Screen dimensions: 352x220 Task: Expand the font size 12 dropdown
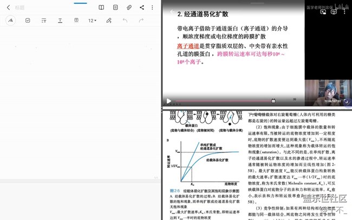point(92,21)
